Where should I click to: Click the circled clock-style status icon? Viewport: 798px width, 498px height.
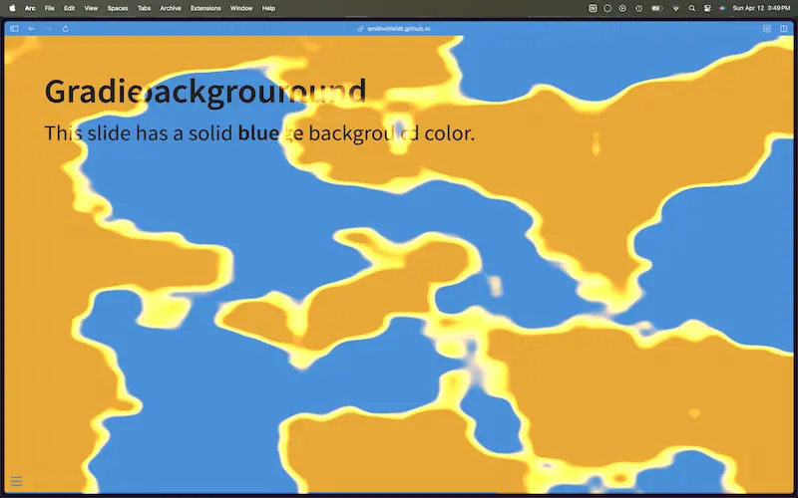(638, 8)
